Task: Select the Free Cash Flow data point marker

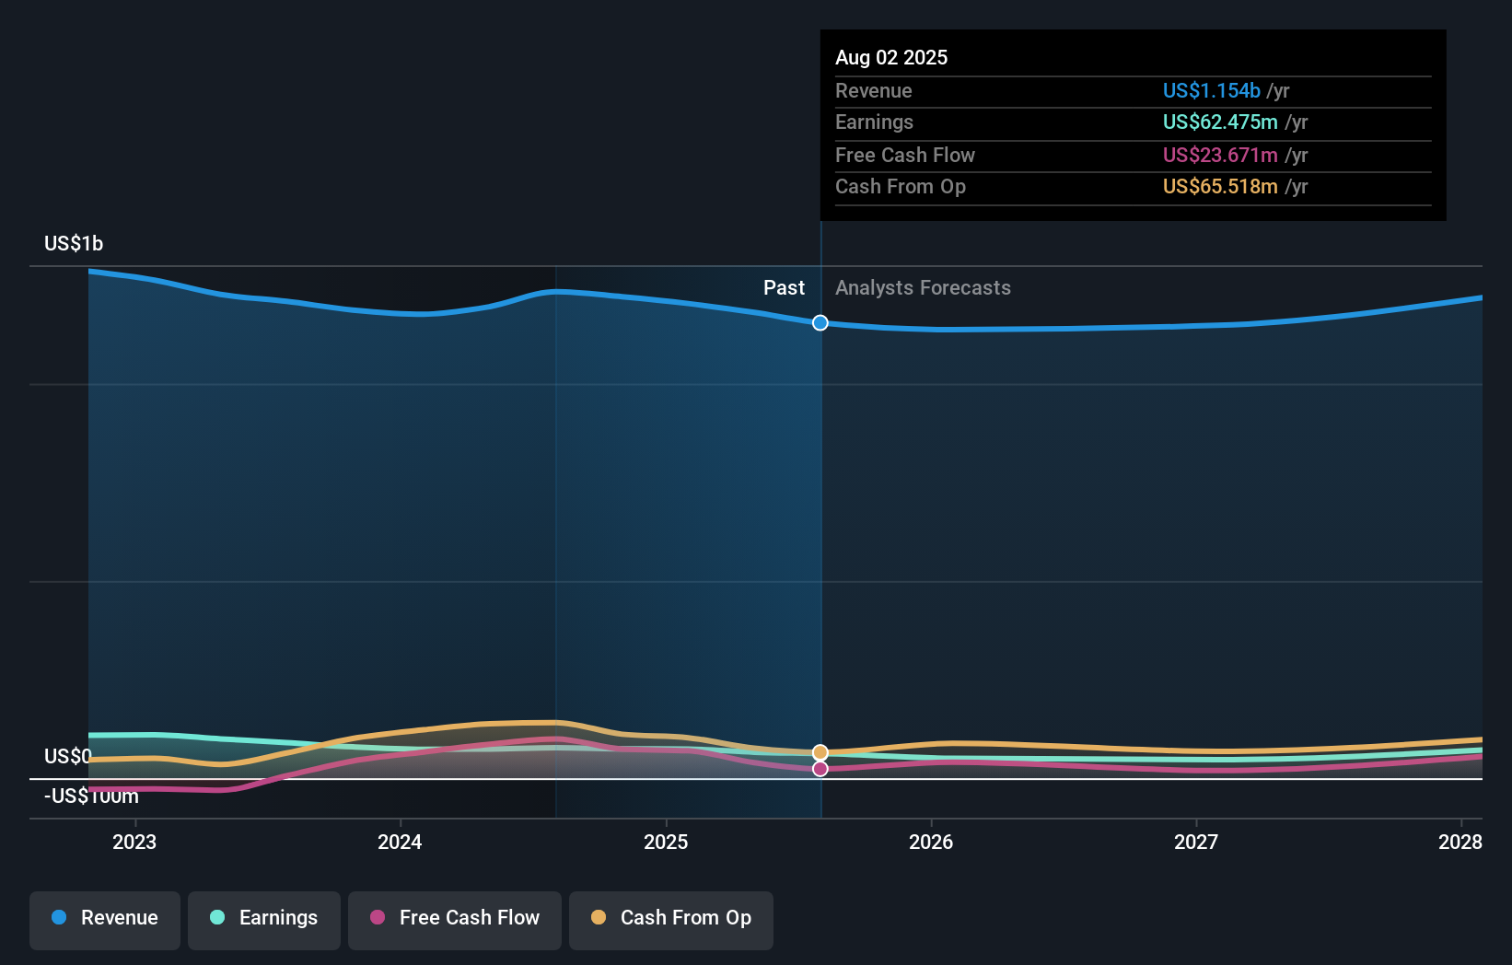Action: pos(820,768)
